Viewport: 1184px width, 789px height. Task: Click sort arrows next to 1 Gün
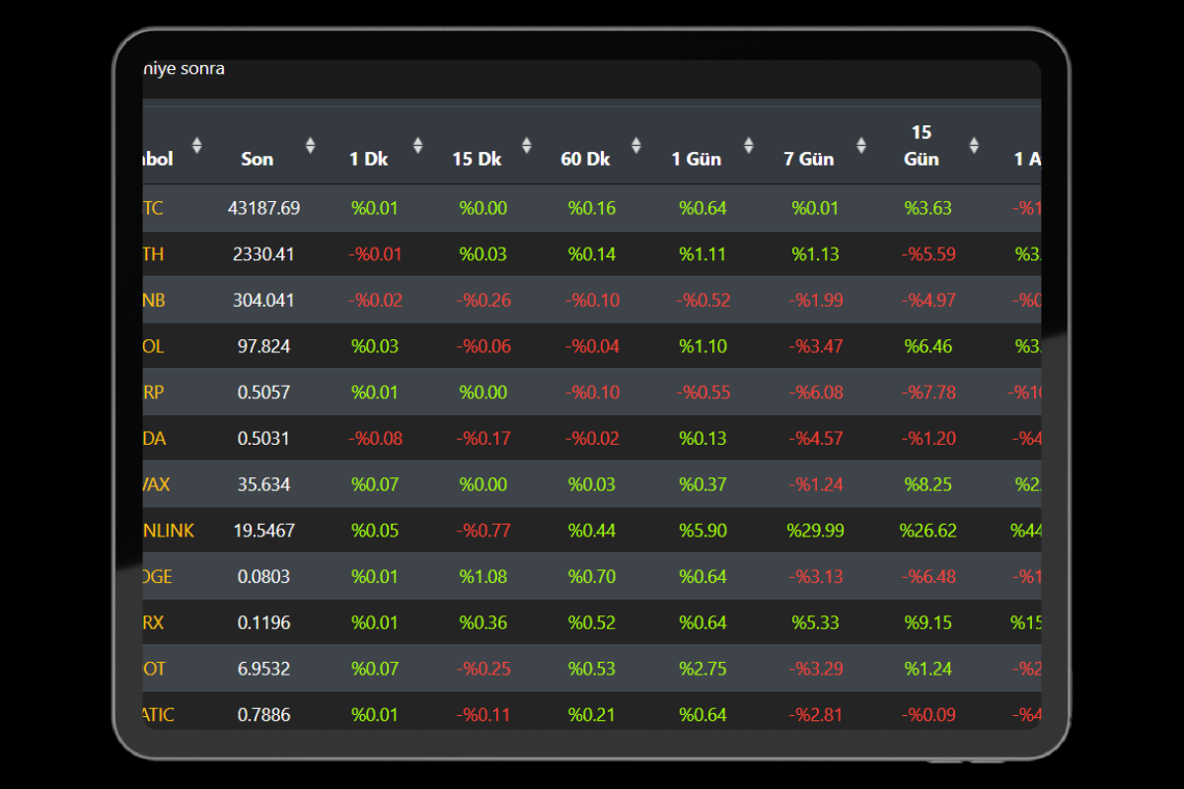tap(749, 146)
